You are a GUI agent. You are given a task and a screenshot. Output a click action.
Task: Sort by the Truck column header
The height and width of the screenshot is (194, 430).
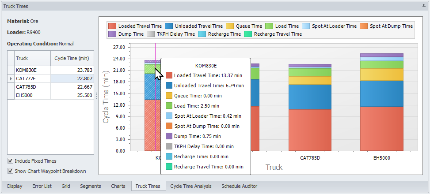pyautogui.click(x=32, y=58)
